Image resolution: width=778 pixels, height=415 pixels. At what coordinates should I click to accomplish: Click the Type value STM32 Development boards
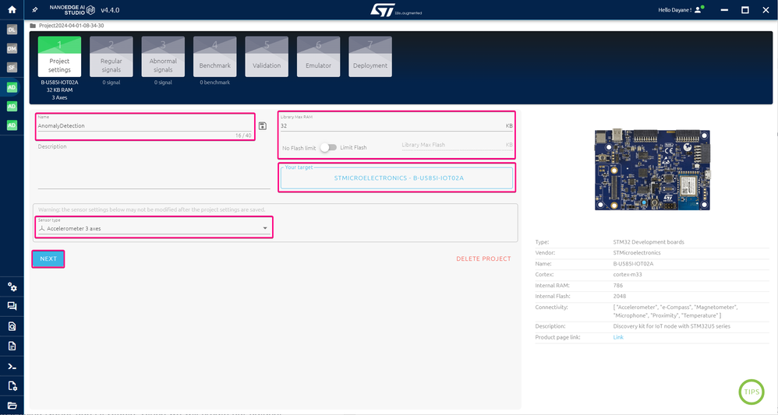click(649, 242)
